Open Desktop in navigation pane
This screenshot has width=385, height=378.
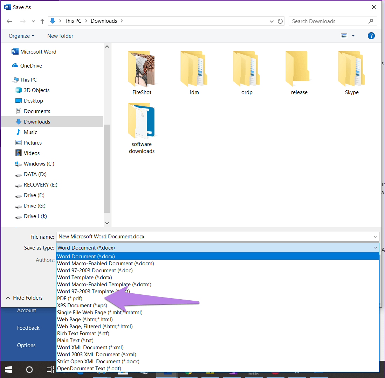(x=29, y=101)
